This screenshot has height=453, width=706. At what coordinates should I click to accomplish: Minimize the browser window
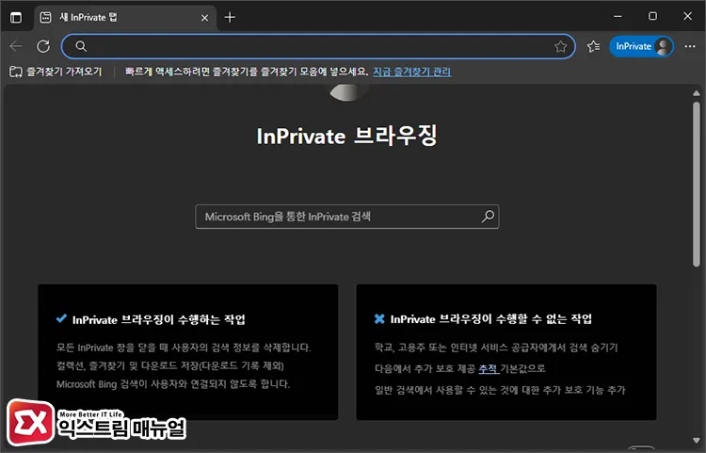click(618, 16)
